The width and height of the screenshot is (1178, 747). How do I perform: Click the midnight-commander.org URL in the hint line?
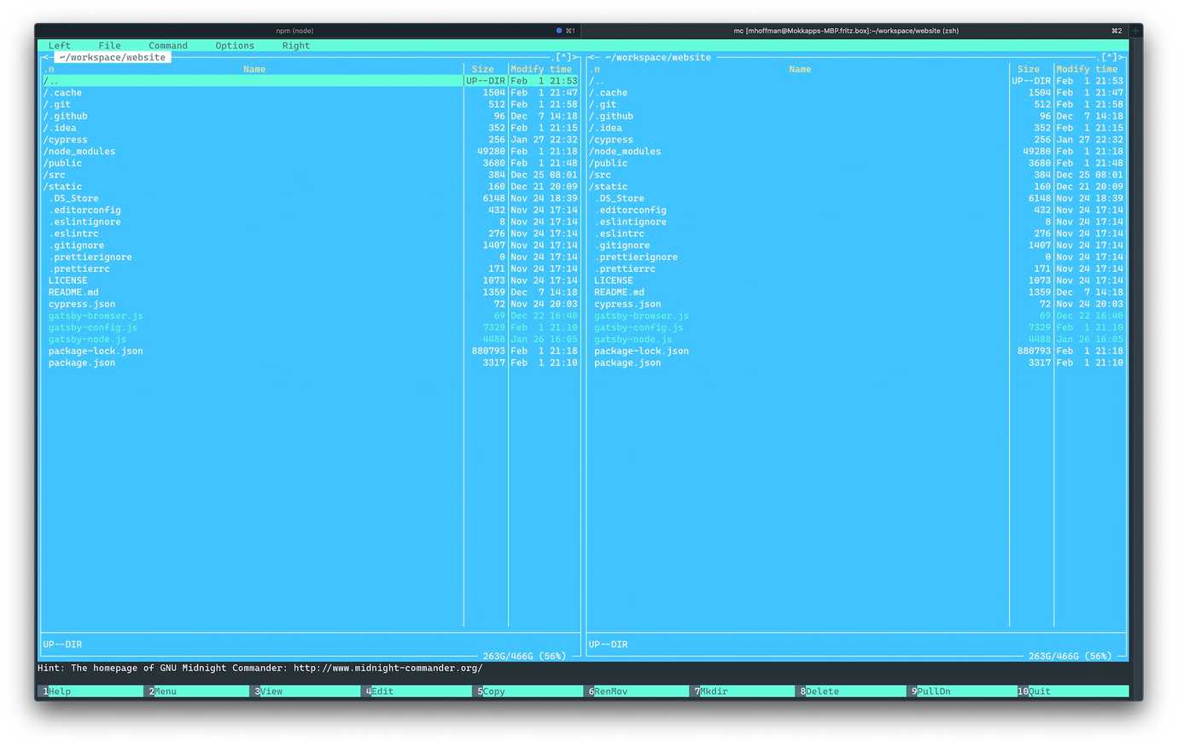pos(388,669)
